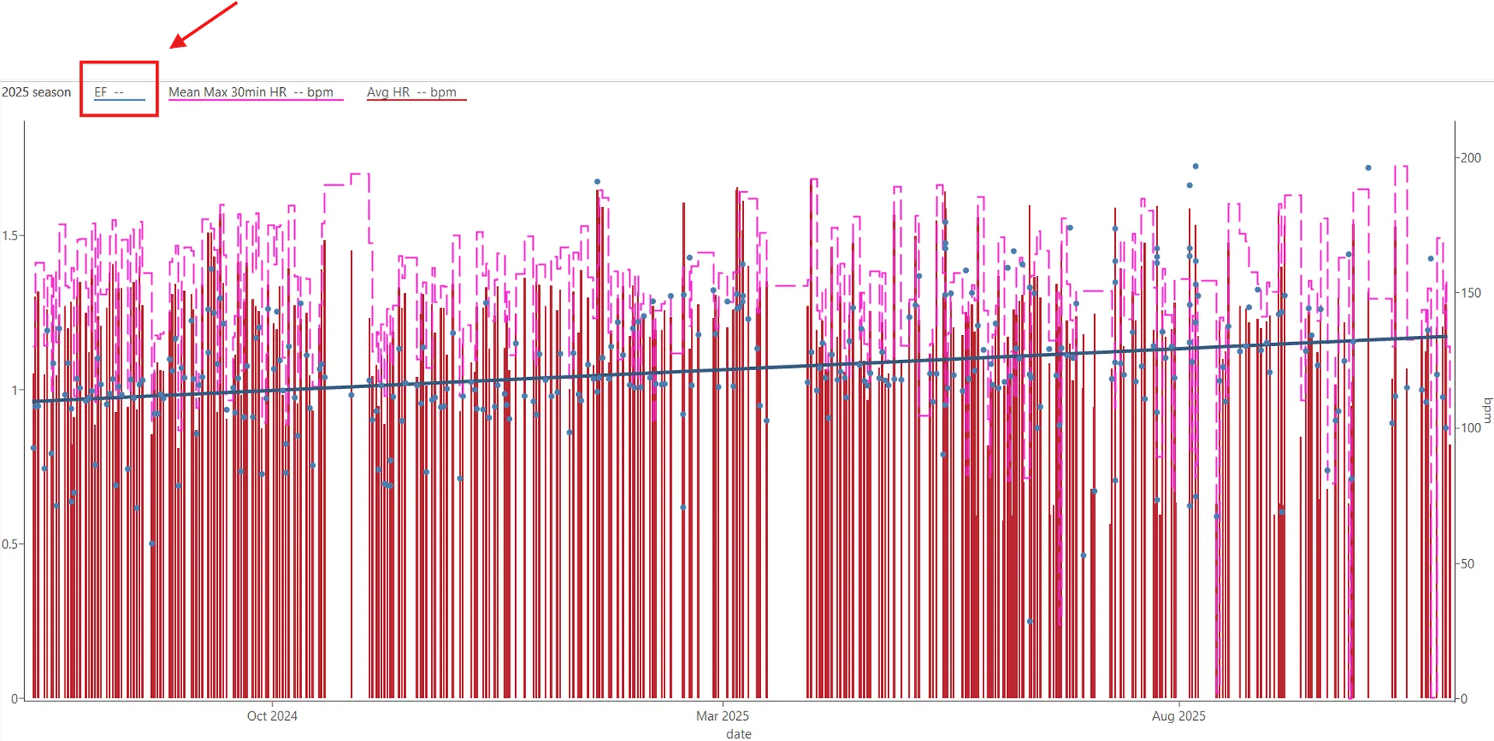Click the Oct 2024 x-axis label
The width and height of the screenshot is (1494, 741).
pyautogui.click(x=272, y=716)
